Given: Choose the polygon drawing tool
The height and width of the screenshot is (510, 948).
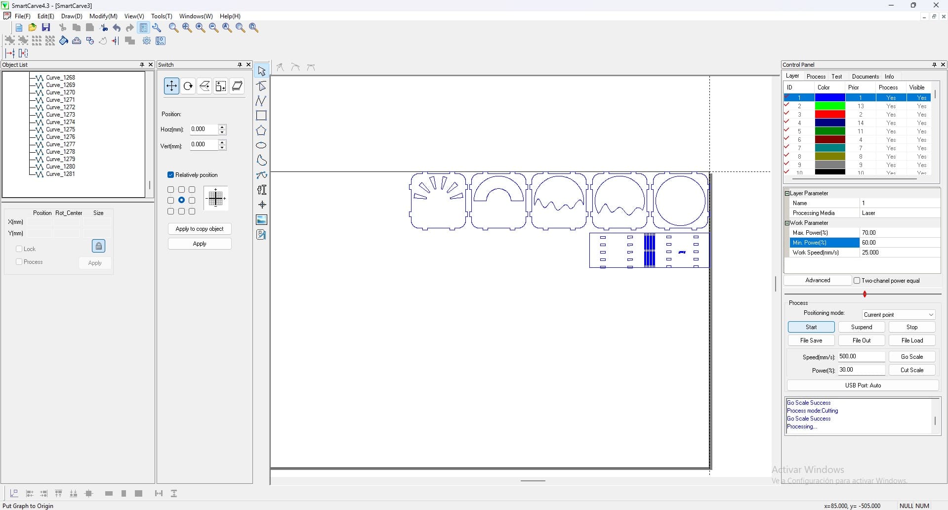Looking at the screenshot, I should (261, 130).
